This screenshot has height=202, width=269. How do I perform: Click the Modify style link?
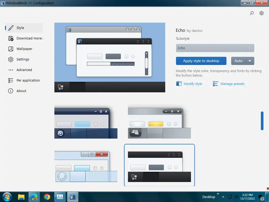(193, 84)
